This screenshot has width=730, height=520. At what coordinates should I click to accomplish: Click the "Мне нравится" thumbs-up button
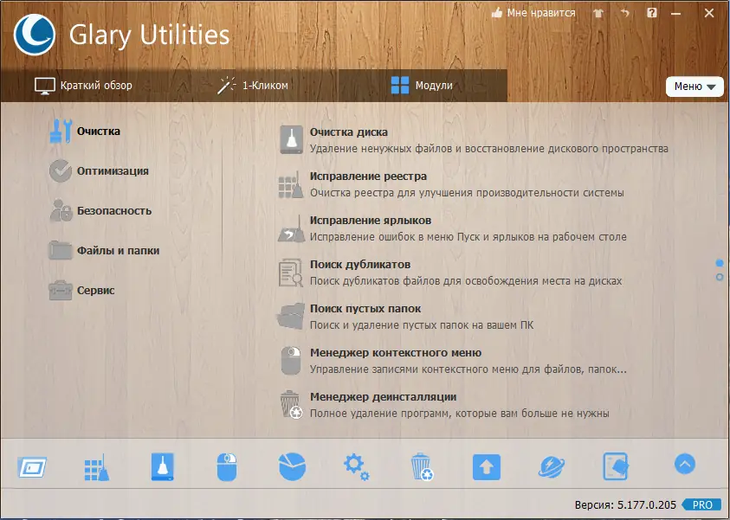tap(533, 13)
